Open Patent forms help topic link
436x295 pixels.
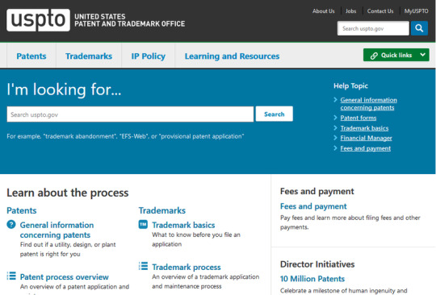pyautogui.click(x=358, y=118)
